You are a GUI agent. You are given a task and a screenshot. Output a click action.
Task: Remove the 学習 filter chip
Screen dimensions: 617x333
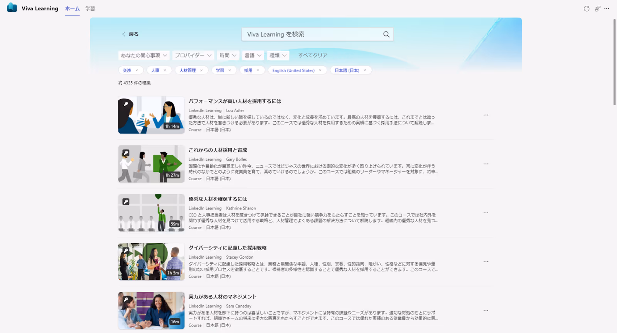pos(229,70)
